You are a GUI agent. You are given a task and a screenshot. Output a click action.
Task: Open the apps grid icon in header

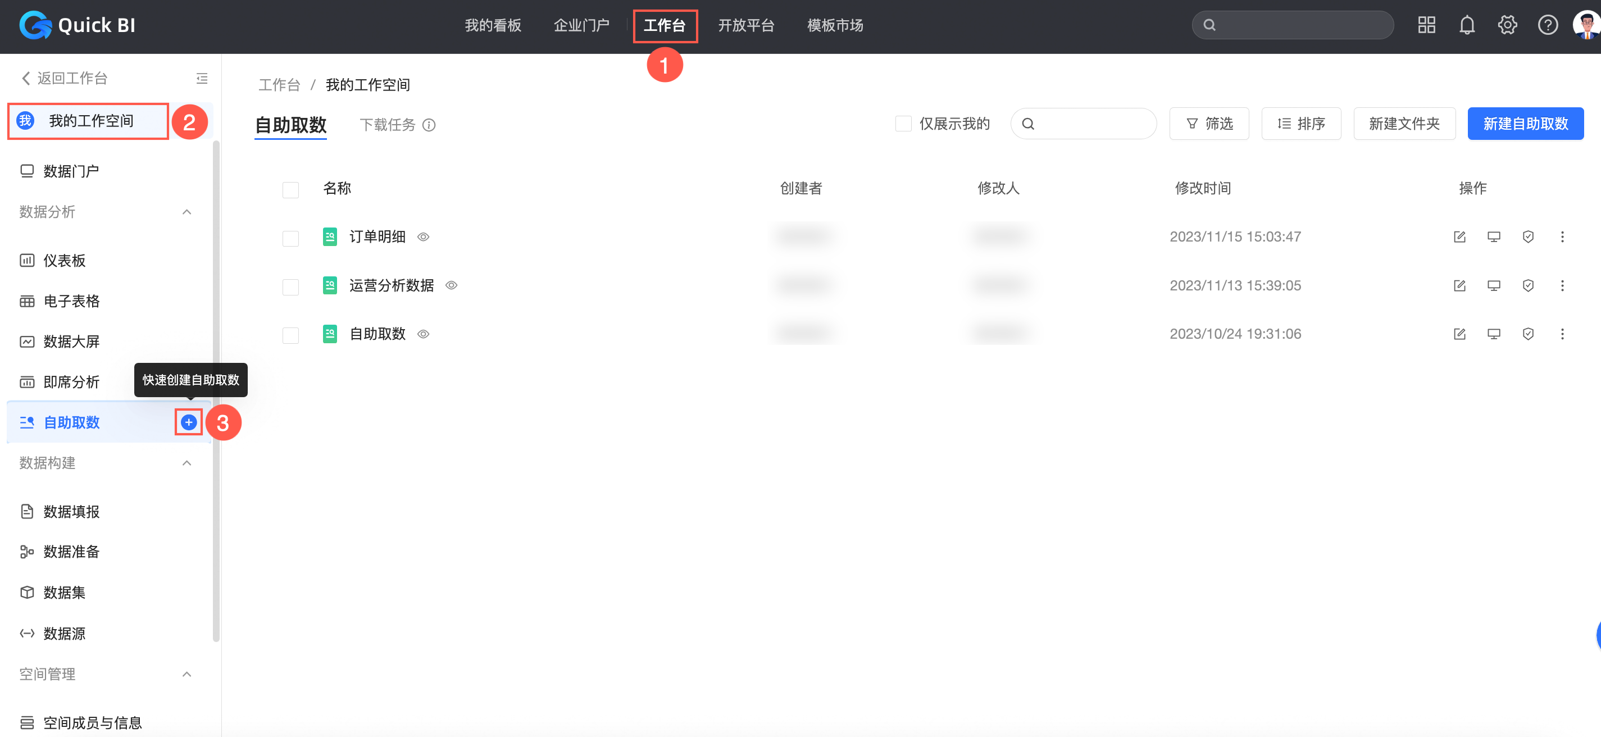[1426, 25]
